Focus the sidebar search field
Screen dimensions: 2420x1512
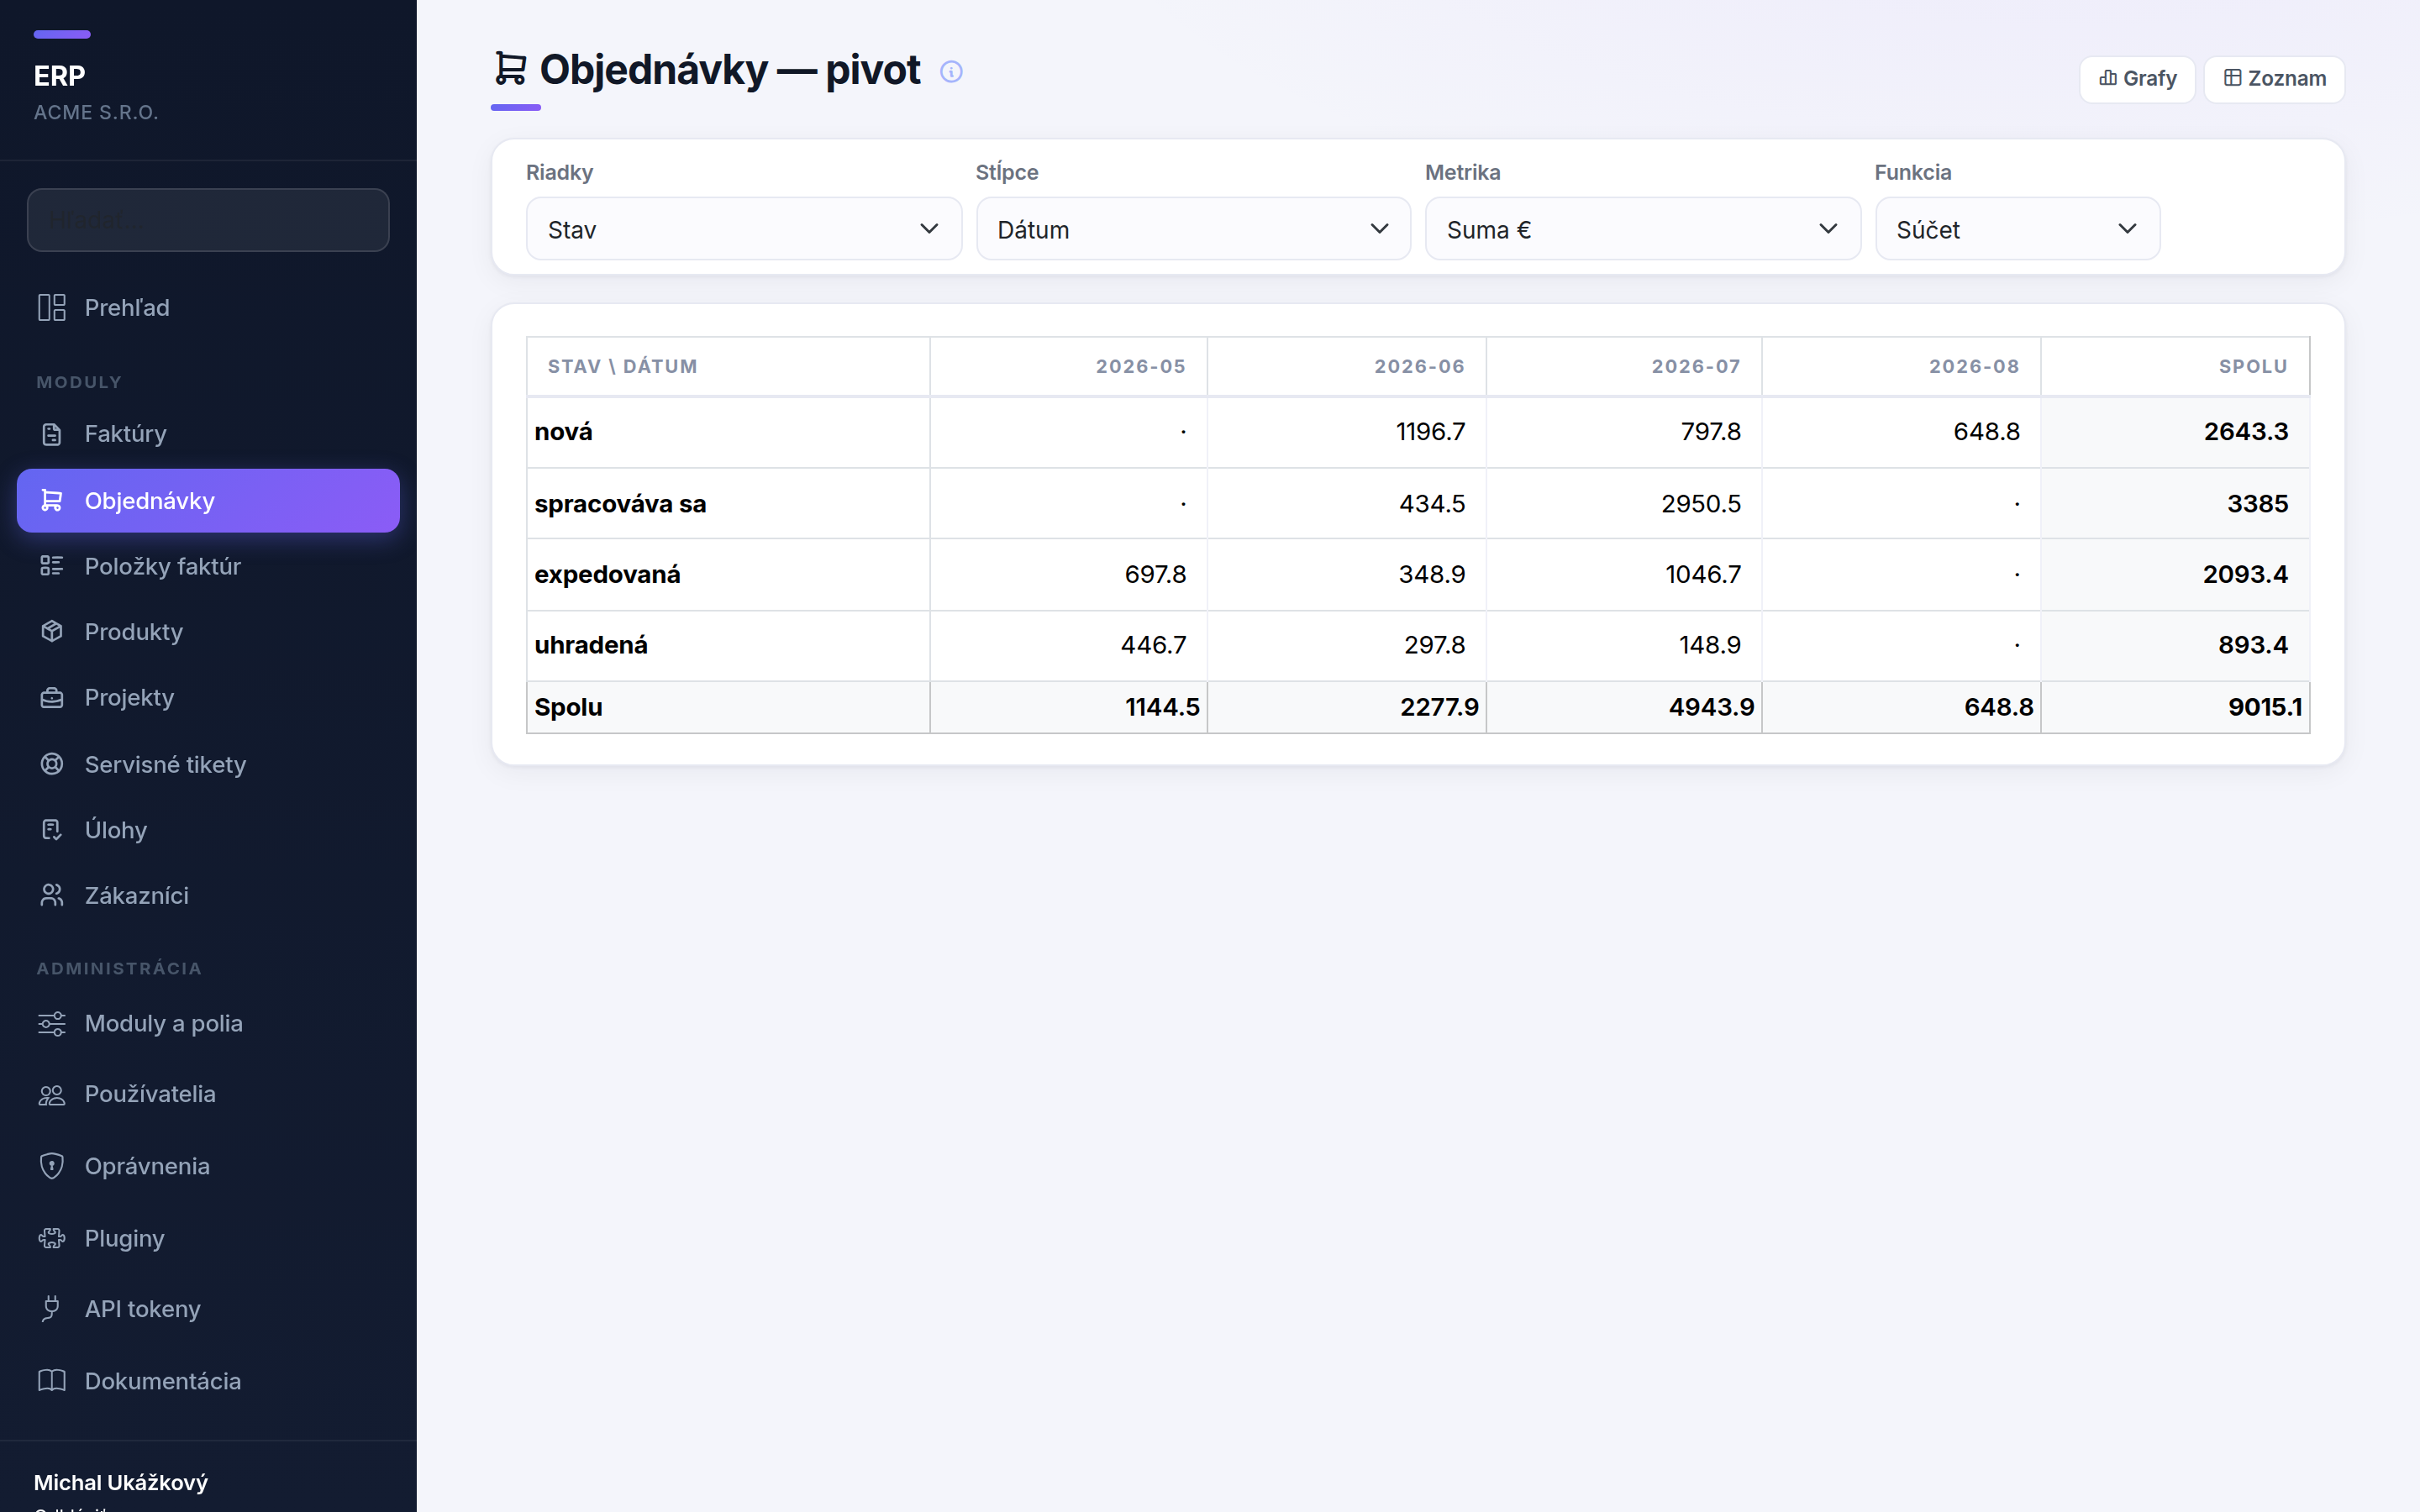tap(208, 220)
